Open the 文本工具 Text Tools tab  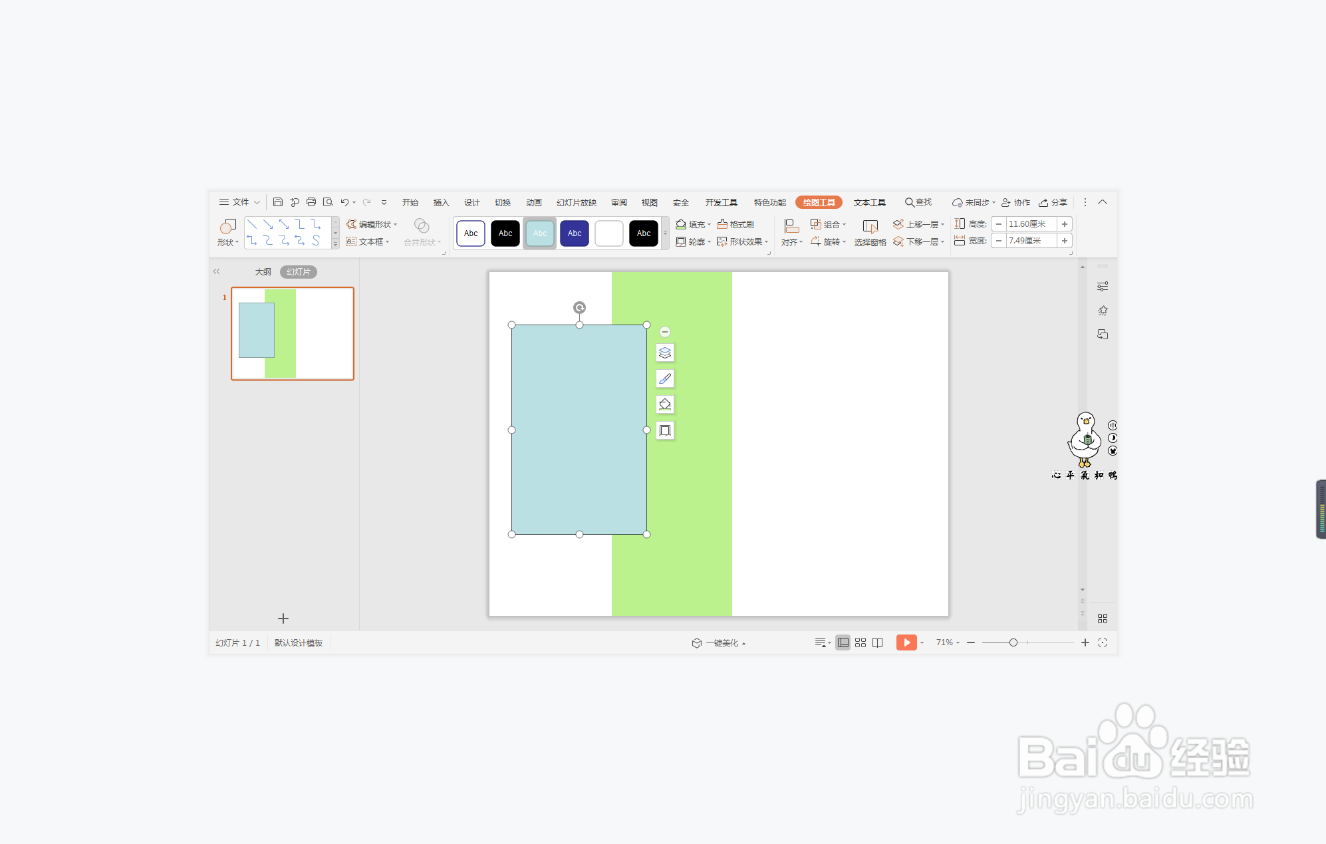click(x=870, y=202)
